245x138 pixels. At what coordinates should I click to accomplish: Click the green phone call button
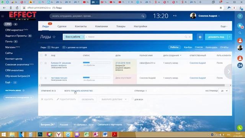pyautogui.click(x=240, y=128)
